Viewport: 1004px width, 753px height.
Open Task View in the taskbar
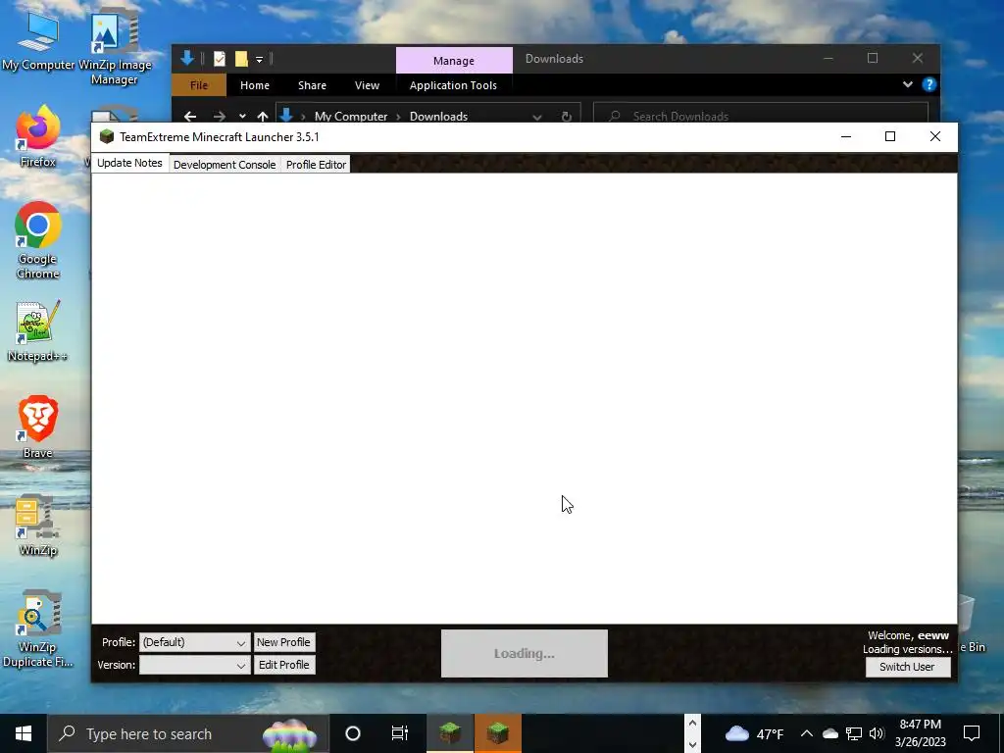click(x=400, y=733)
